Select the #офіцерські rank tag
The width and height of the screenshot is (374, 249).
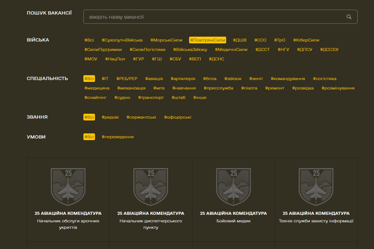[x=178, y=117]
